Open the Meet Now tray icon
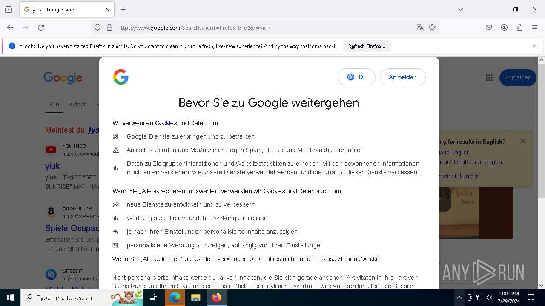 tap(470, 297)
